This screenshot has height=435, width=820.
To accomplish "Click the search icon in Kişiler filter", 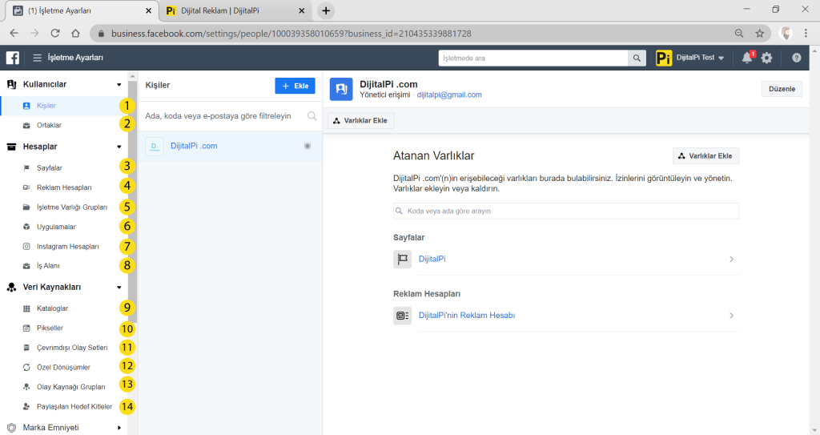I will click(312, 116).
